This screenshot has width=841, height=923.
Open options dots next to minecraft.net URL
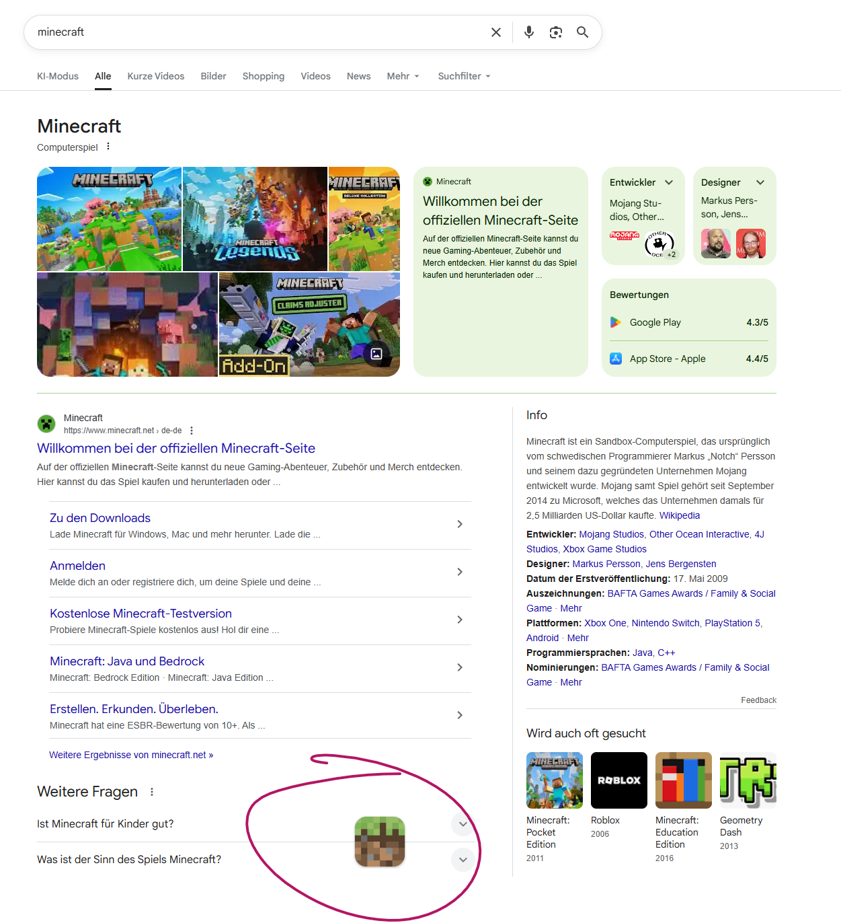tap(192, 431)
